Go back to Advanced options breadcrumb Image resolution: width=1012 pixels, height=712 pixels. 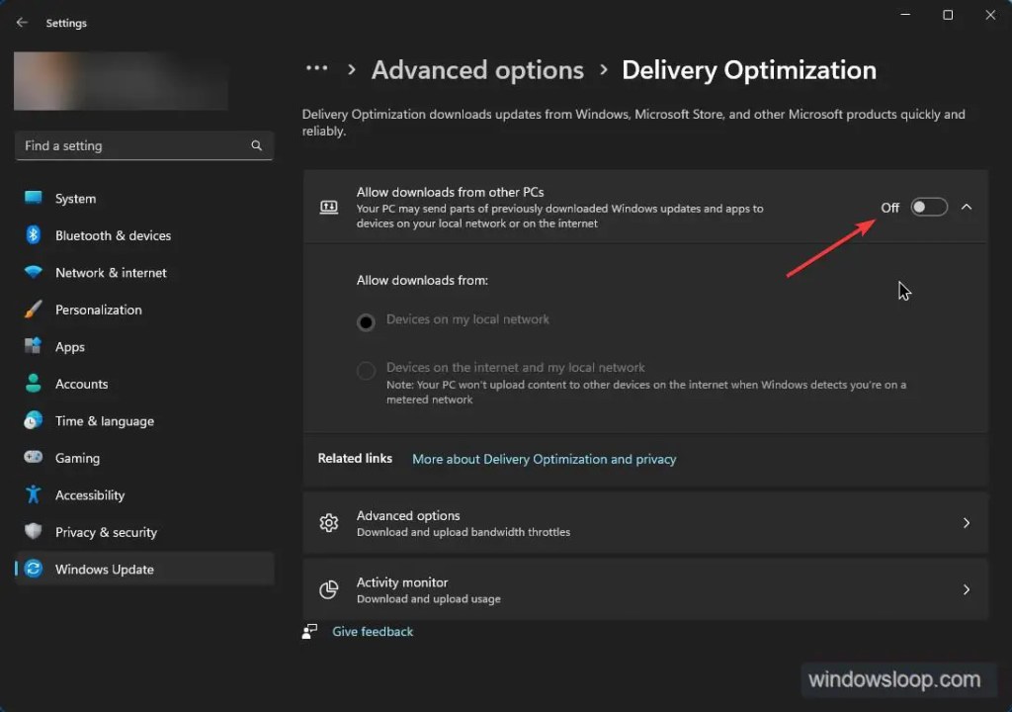[477, 70]
